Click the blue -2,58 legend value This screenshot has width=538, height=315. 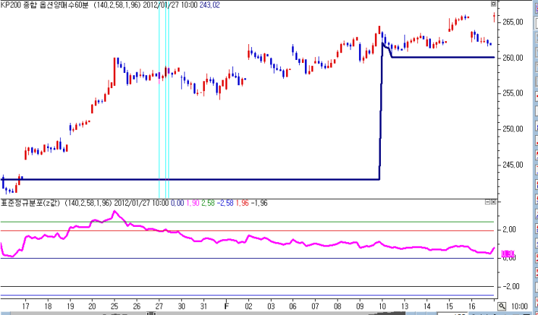point(225,203)
